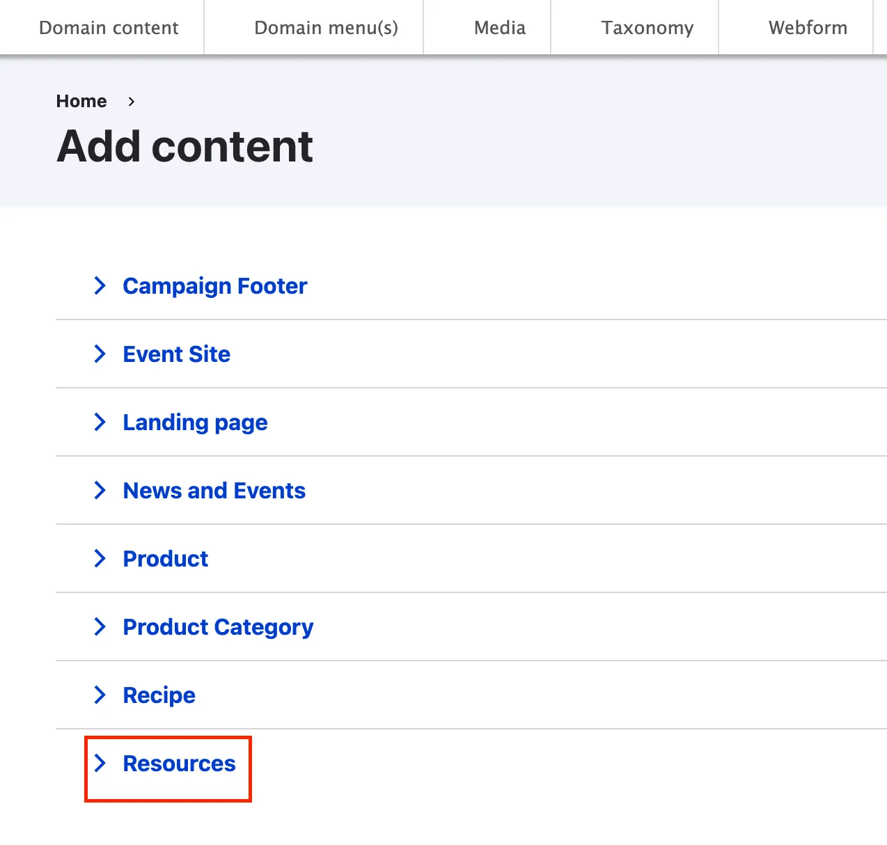Navigate to Home via the breadcrumb
Viewport: 887px width, 845px height.
[x=81, y=102]
